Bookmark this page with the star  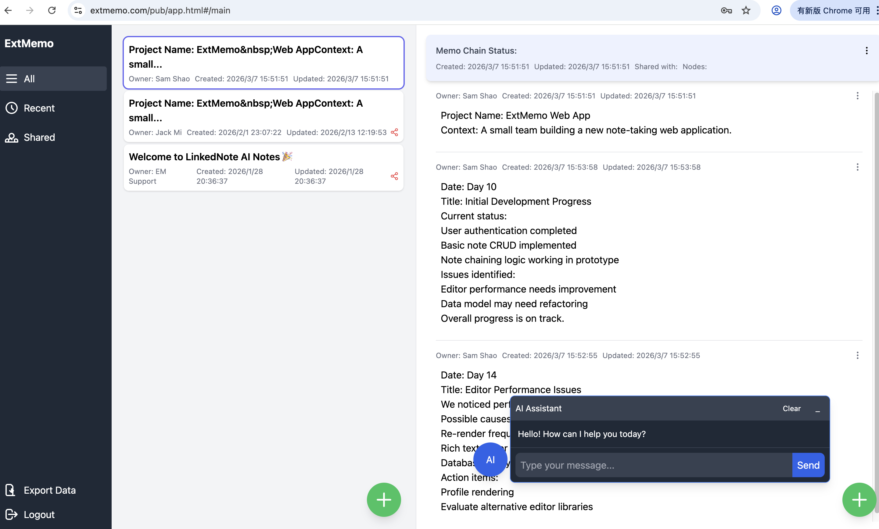tap(746, 10)
